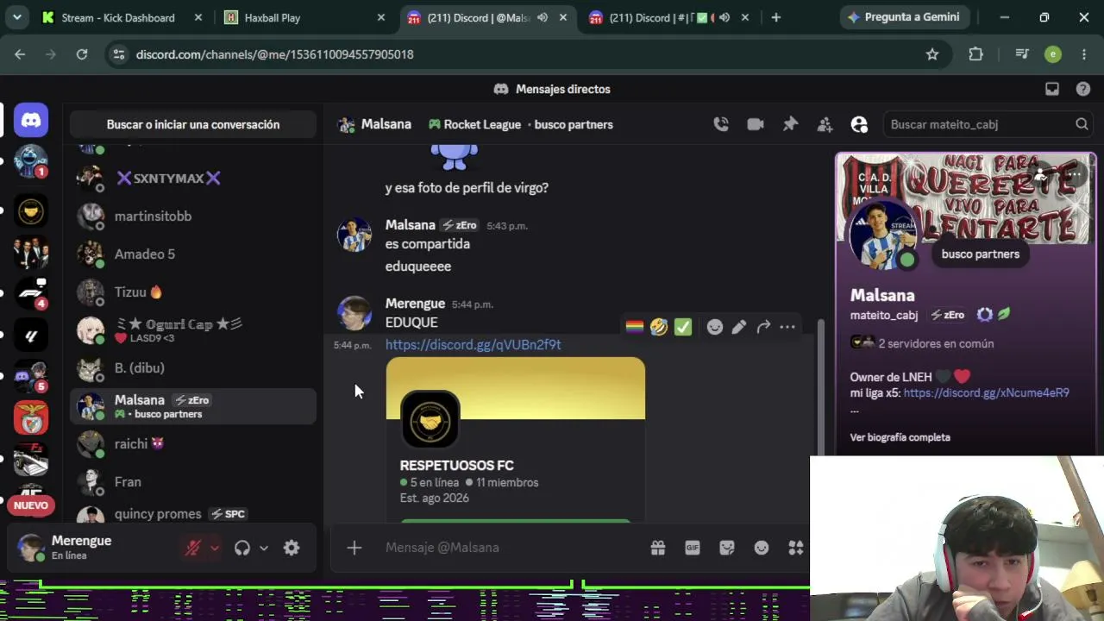This screenshot has width=1104, height=621.
Task: Toggle headphone deafen in user panel
Action: (x=242, y=548)
